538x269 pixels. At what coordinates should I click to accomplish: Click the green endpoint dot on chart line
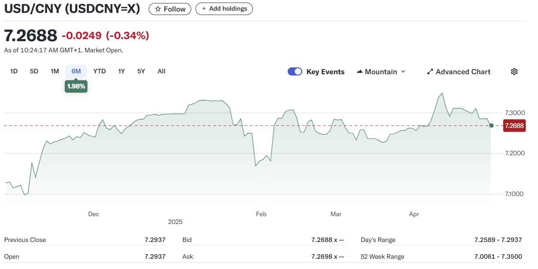pos(491,125)
